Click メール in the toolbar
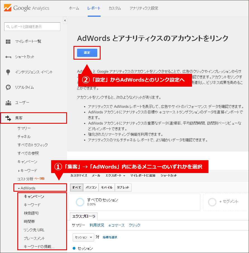Image resolution: width=249 pixels, height=253 pixels. coord(96,176)
